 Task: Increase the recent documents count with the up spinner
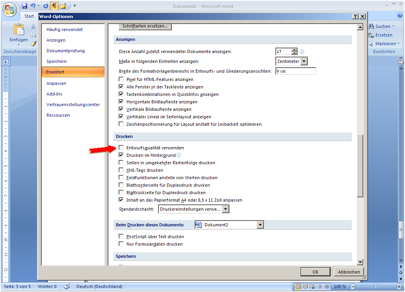(x=294, y=50)
